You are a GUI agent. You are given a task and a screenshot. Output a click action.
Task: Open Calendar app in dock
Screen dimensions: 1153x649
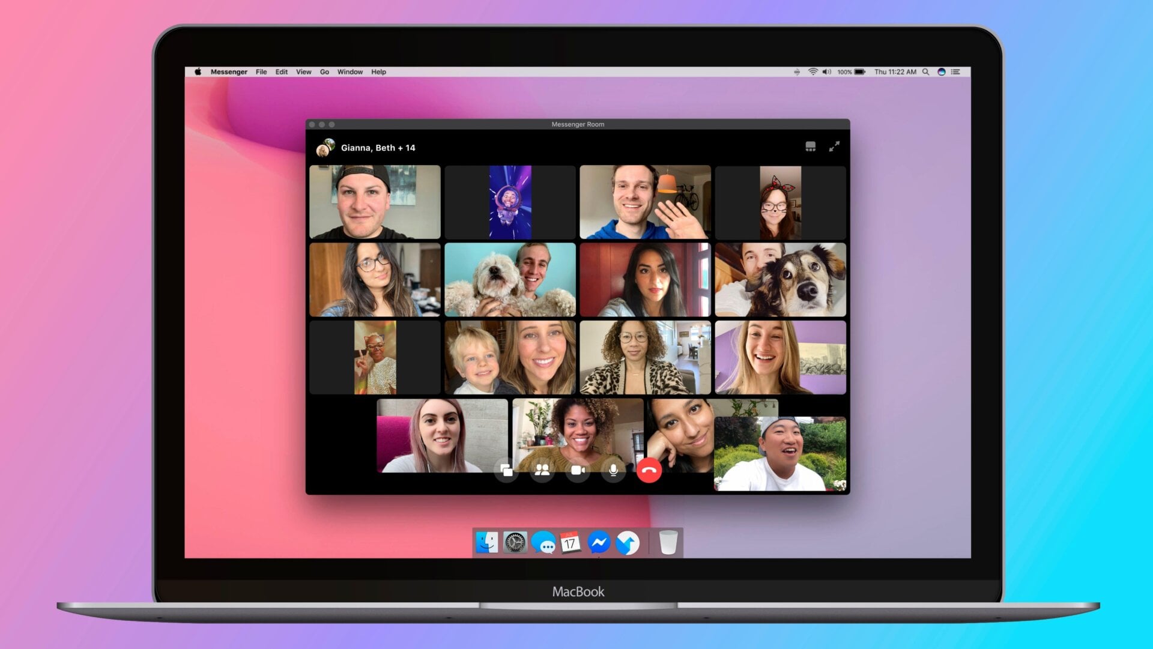(570, 543)
